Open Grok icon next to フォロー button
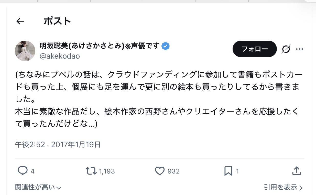 tap(286, 49)
